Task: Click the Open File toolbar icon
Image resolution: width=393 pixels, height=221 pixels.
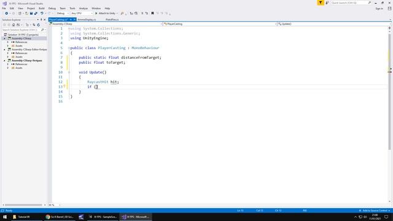Action: pos(26,14)
